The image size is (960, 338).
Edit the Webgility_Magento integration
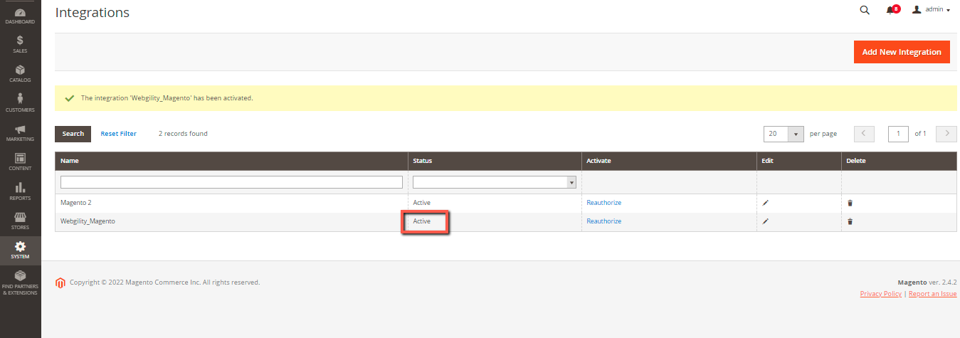[x=766, y=221]
